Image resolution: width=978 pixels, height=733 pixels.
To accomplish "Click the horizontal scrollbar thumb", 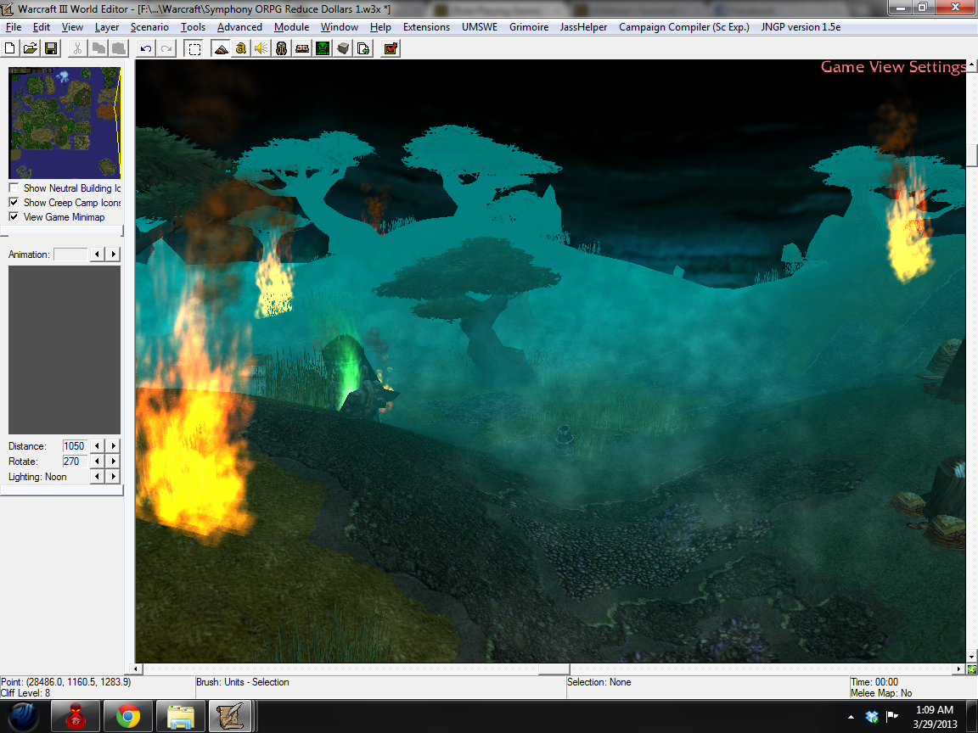I will 554,669.
